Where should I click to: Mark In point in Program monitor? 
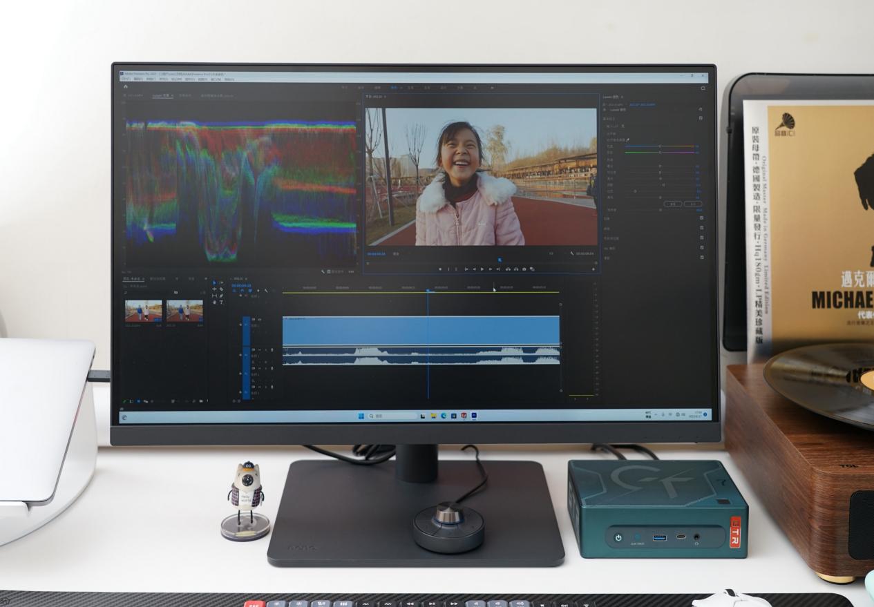[x=448, y=269]
